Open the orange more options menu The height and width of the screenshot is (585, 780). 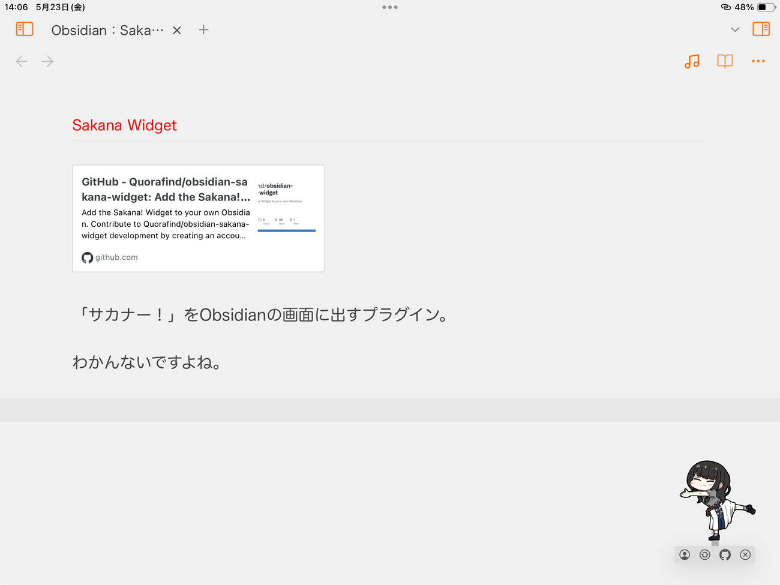click(x=758, y=61)
